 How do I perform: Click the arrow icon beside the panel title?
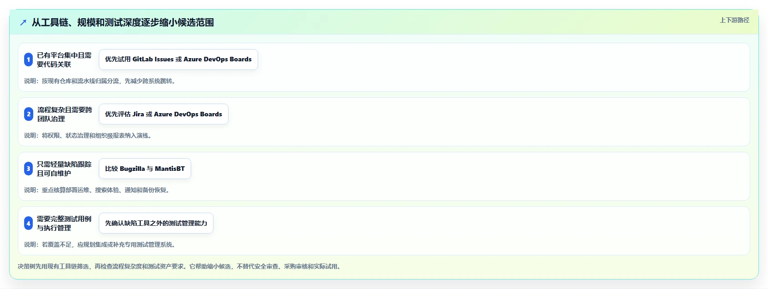(x=23, y=22)
